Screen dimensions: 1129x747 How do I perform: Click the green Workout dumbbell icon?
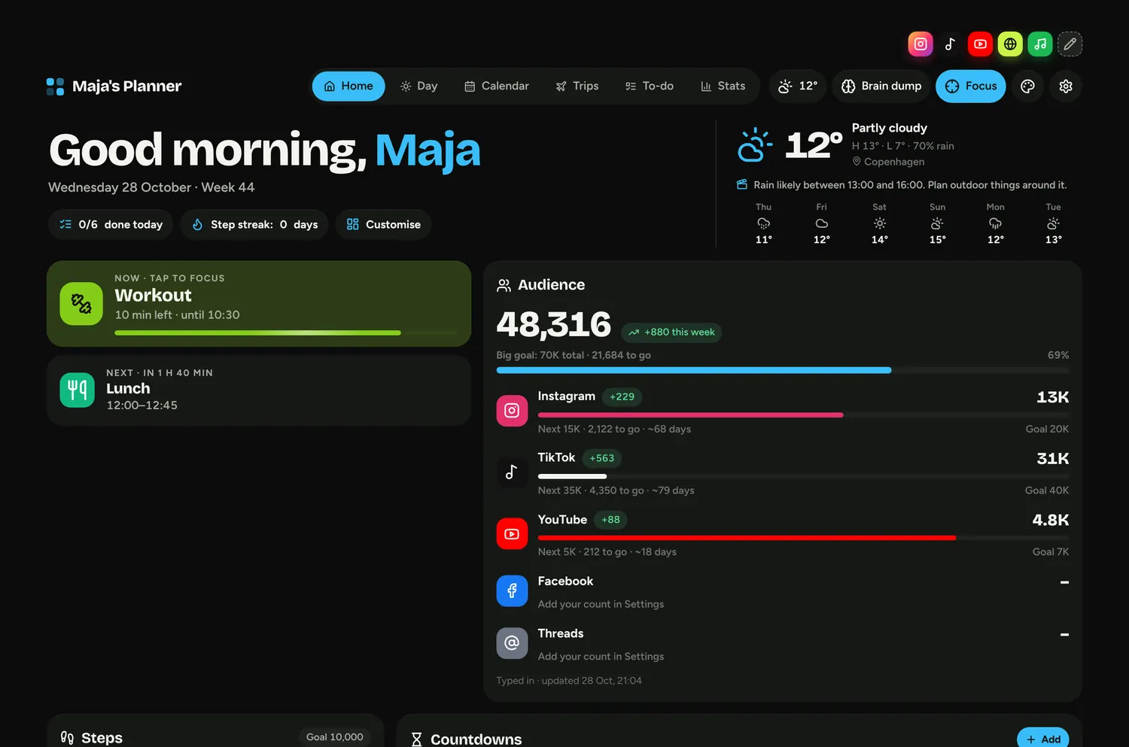[x=81, y=304]
